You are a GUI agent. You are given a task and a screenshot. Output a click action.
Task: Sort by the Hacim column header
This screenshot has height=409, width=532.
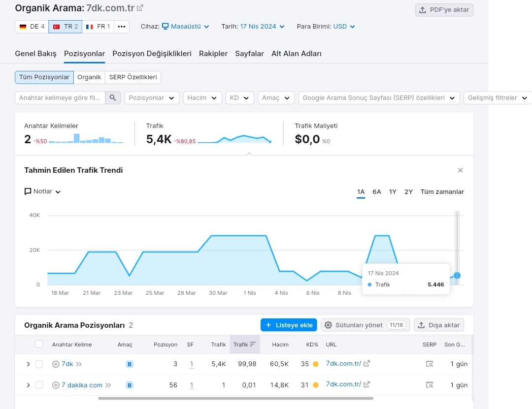point(280,345)
